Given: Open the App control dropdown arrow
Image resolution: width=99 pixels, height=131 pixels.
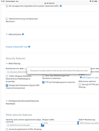Looking at the screenshot, I should coord(43,125).
